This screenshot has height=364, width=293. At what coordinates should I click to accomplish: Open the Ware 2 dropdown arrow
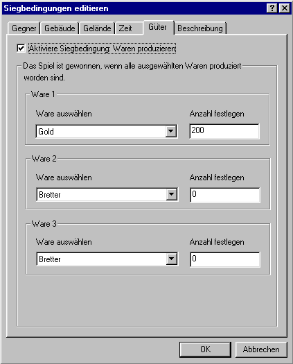[172, 194]
